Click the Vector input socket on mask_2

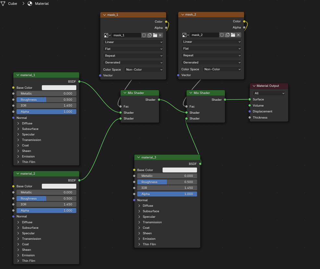coord(178,75)
